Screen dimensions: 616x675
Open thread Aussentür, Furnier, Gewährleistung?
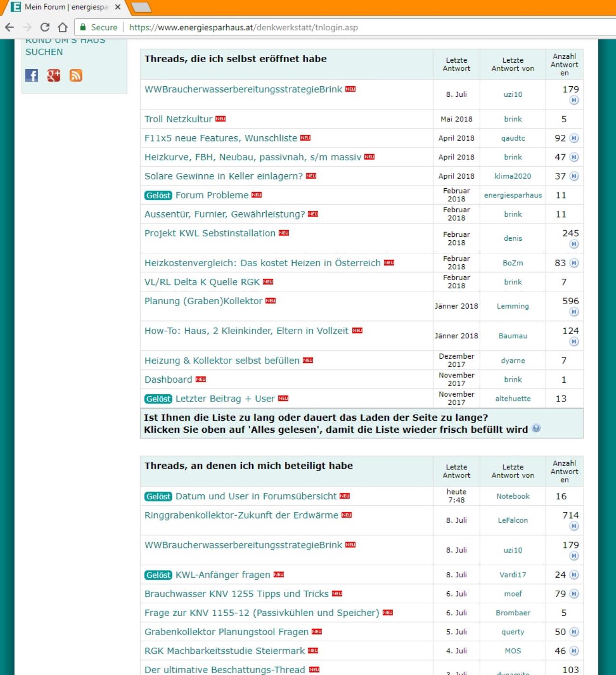tap(225, 214)
